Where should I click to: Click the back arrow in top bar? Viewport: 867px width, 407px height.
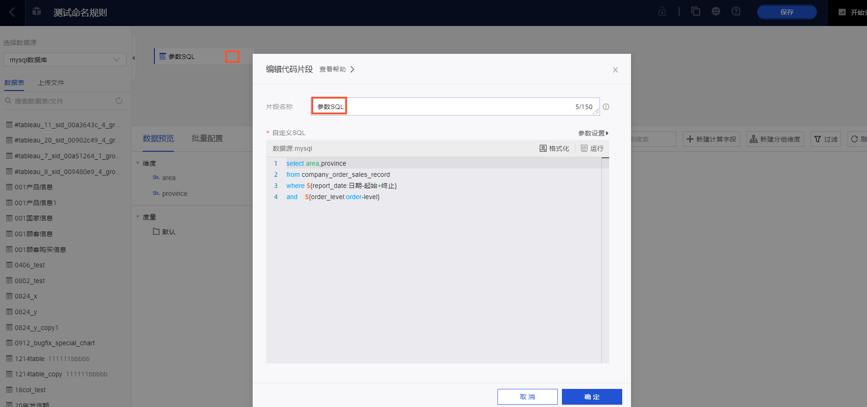pyautogui.click(x=13, y=13)
